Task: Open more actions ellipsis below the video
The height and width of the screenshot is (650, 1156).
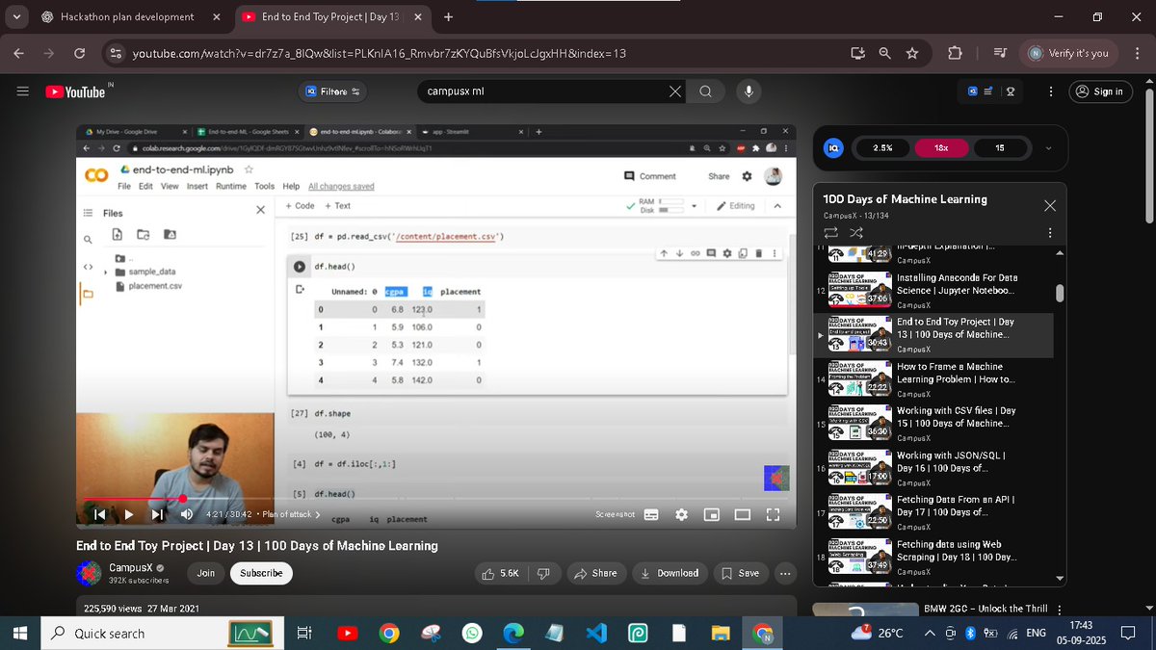Action: [x=785, y=573]
